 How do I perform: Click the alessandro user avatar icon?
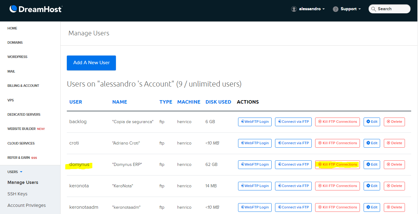click(294, 9)
